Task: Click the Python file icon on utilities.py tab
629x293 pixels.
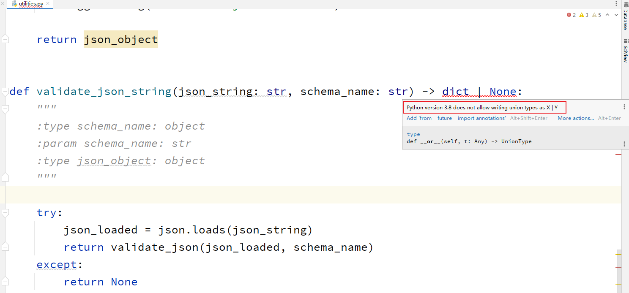Action: [x=15, y=4]
